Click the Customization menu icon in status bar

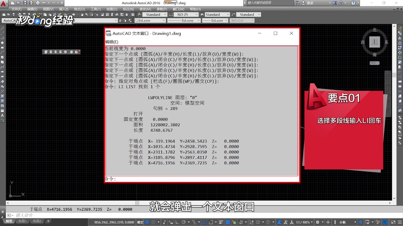[x=400, y=222]
